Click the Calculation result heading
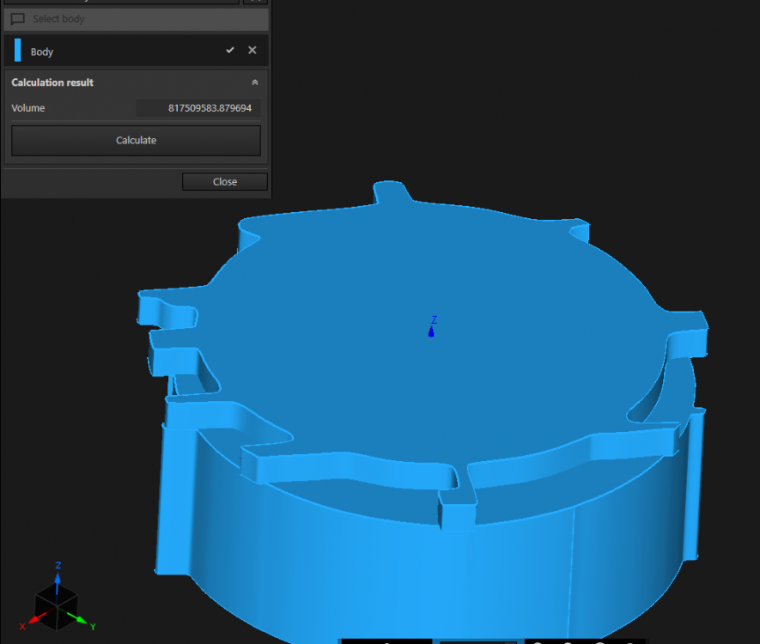 coord(52,82)
